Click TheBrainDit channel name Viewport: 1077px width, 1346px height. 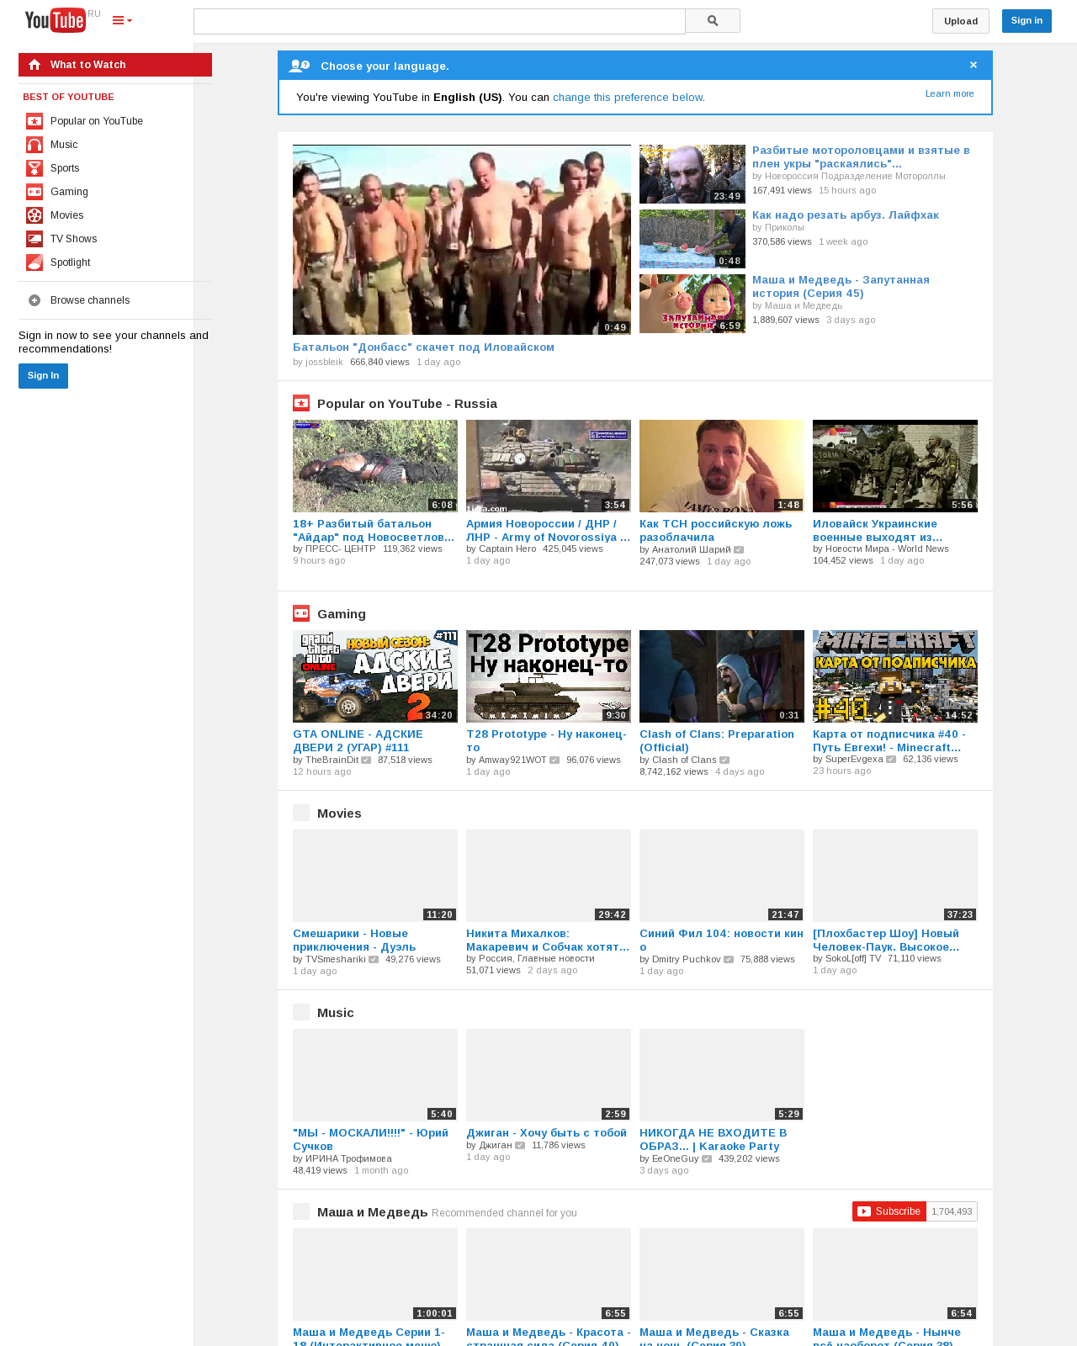point(332,760)
